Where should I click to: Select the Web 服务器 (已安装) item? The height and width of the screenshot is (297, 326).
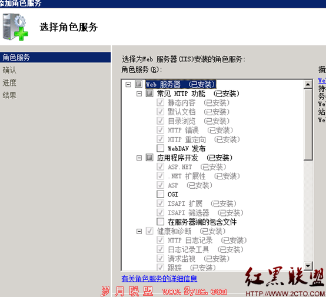coord(181,84)
